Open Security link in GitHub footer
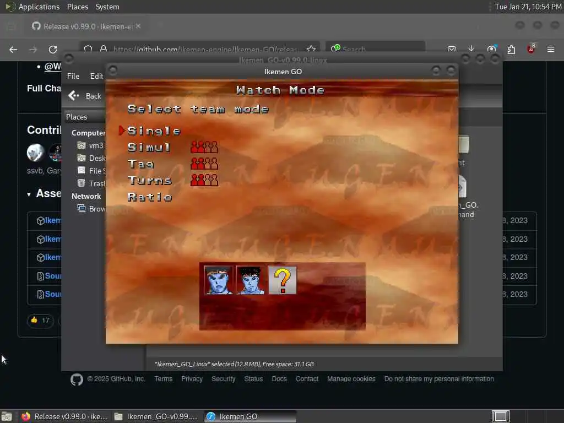 (x=224, y=379)
